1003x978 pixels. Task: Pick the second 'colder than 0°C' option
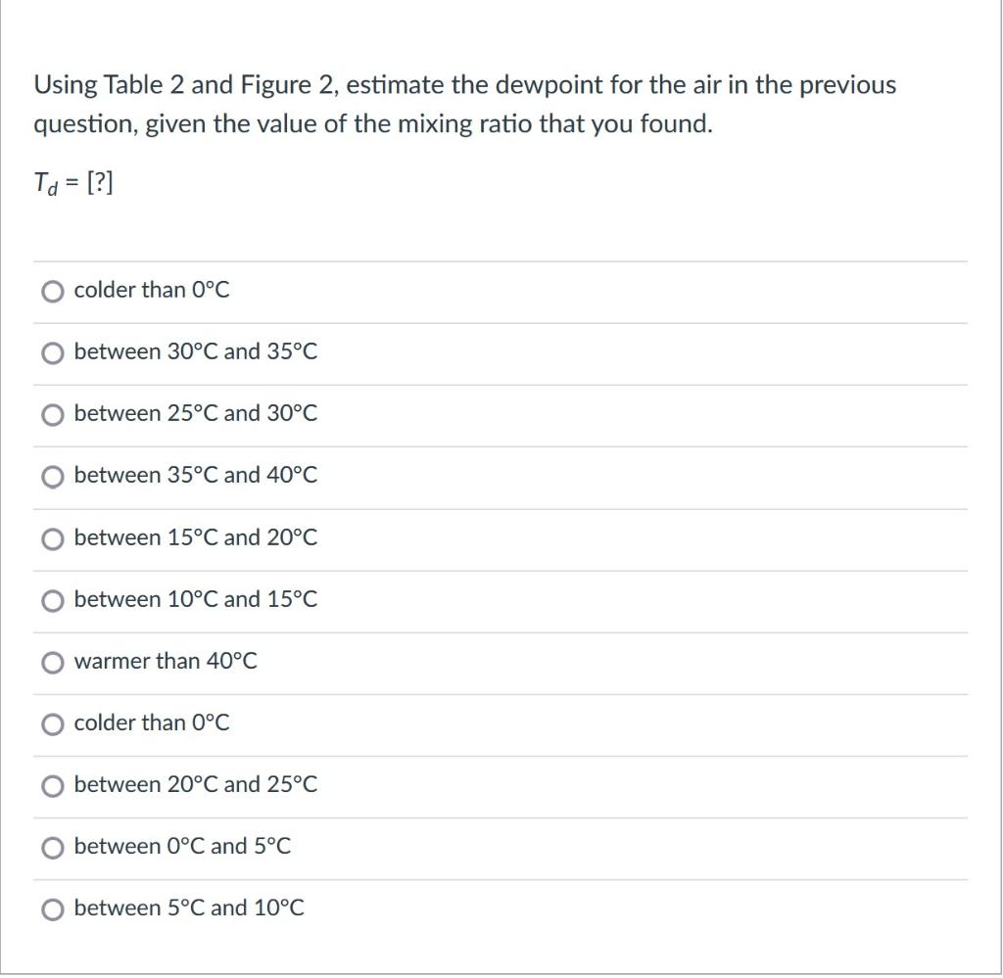pos(52,723)
